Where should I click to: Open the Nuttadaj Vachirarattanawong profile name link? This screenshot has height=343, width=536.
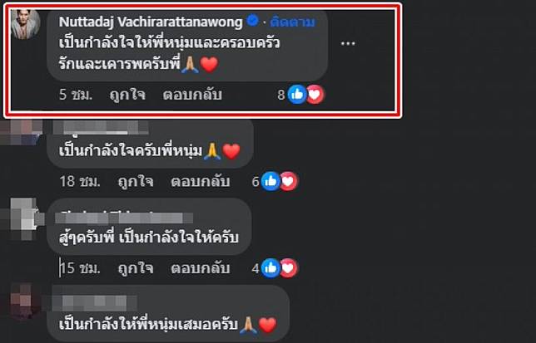[x=151, y=22]
